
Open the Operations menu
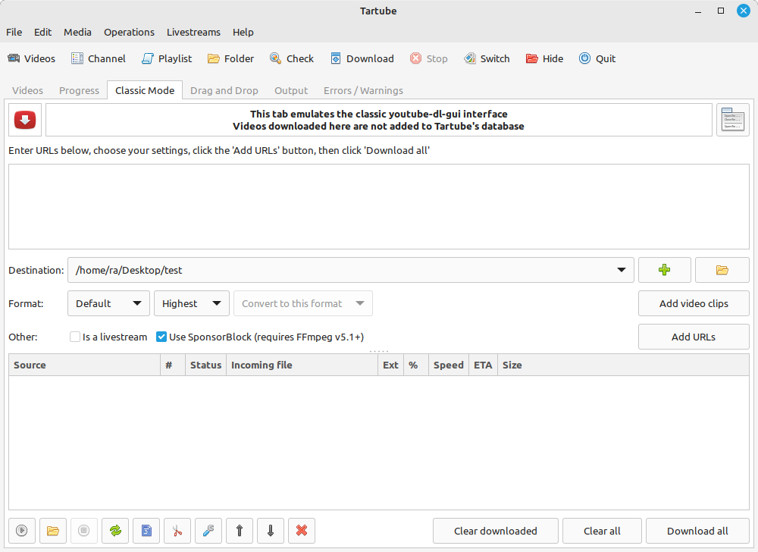pos(129,32)
